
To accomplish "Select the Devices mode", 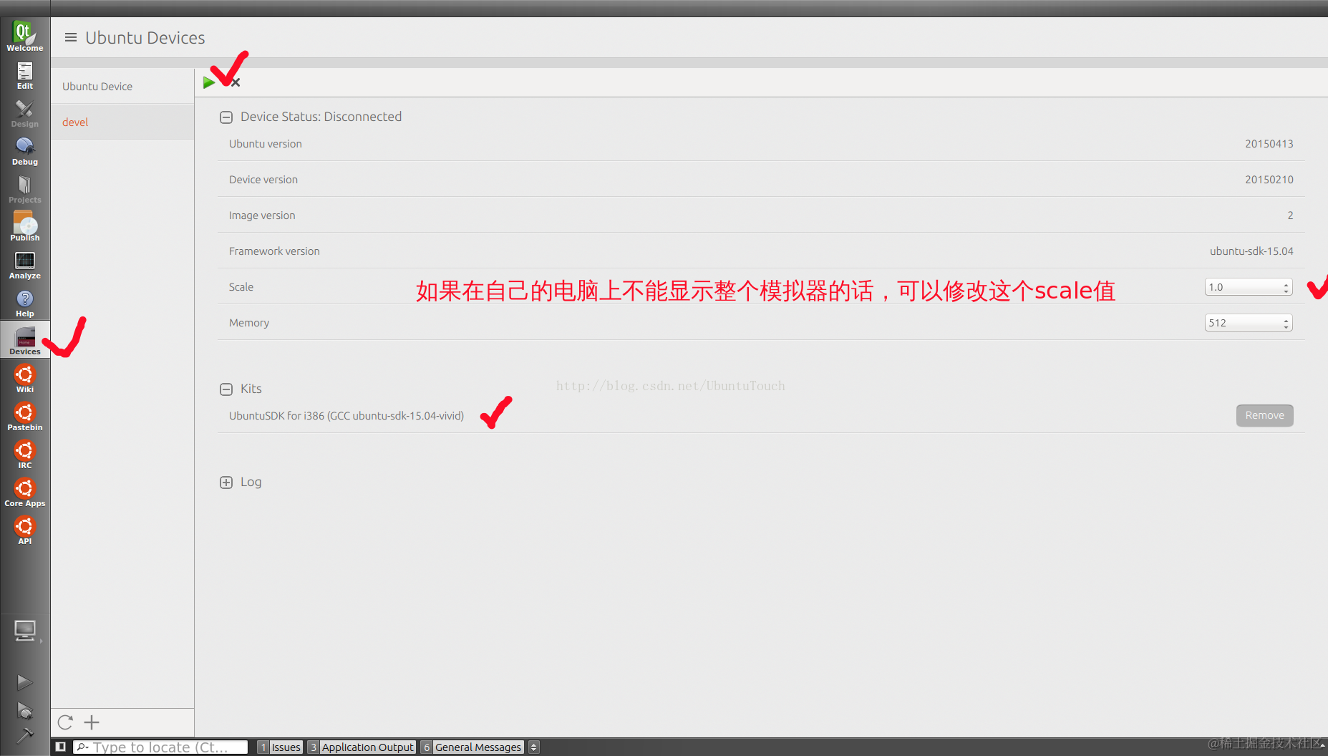I will [25, 340].
